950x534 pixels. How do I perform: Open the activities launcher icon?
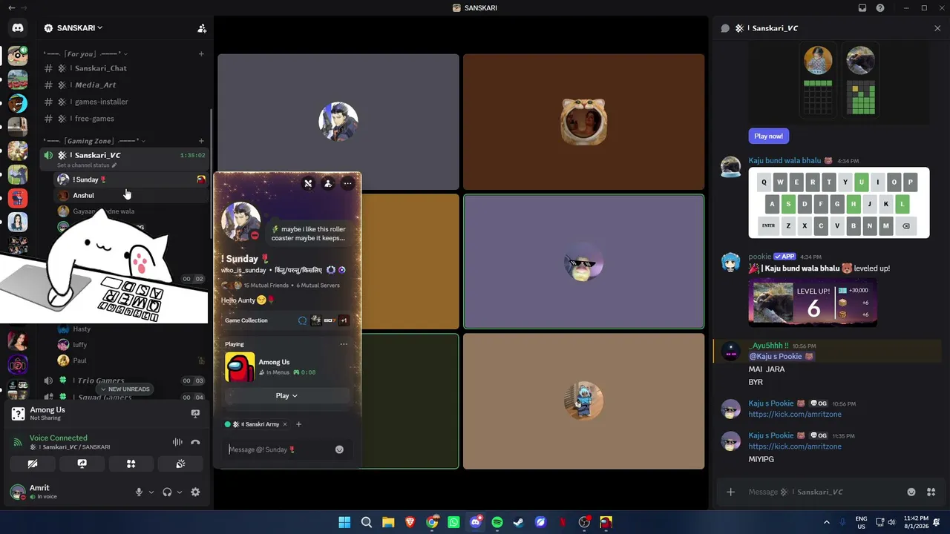click(x=131, y=464)
